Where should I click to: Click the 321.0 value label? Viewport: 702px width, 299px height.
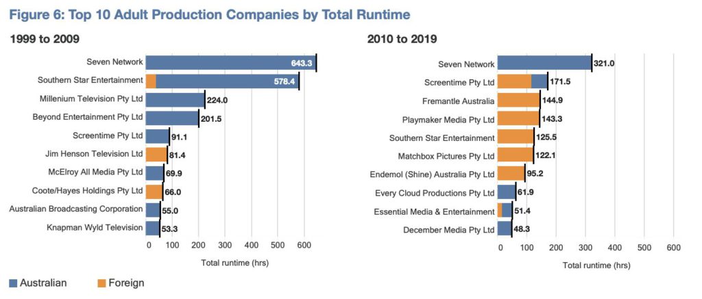[x=604, y=64]
